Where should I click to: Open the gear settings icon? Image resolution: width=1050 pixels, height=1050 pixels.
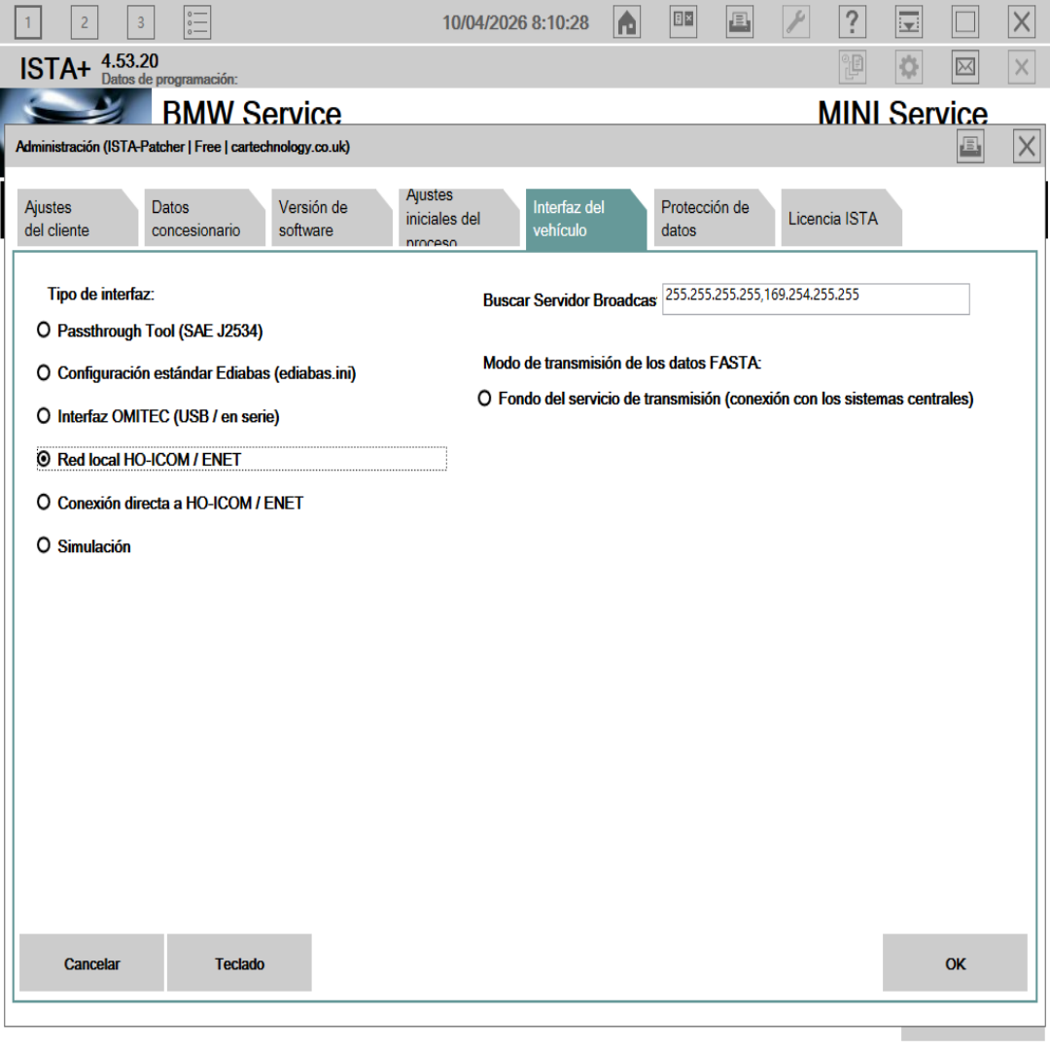[909, 67]
